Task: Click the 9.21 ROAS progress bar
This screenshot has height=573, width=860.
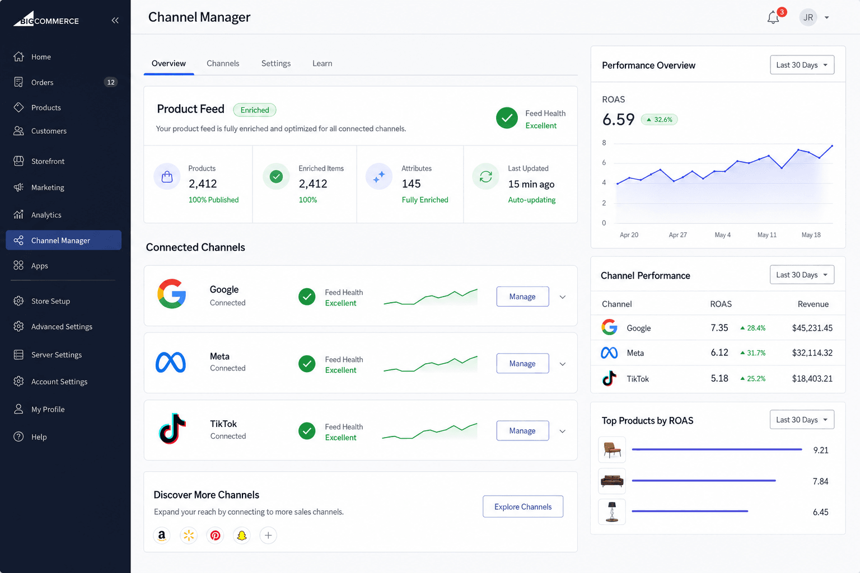Action: point(717,449)
